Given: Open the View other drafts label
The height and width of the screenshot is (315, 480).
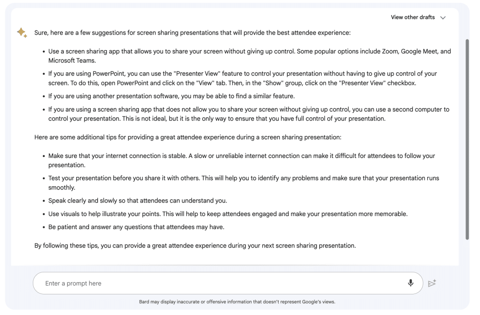Looking at the screenshot, I should click(x=412, y=17).
